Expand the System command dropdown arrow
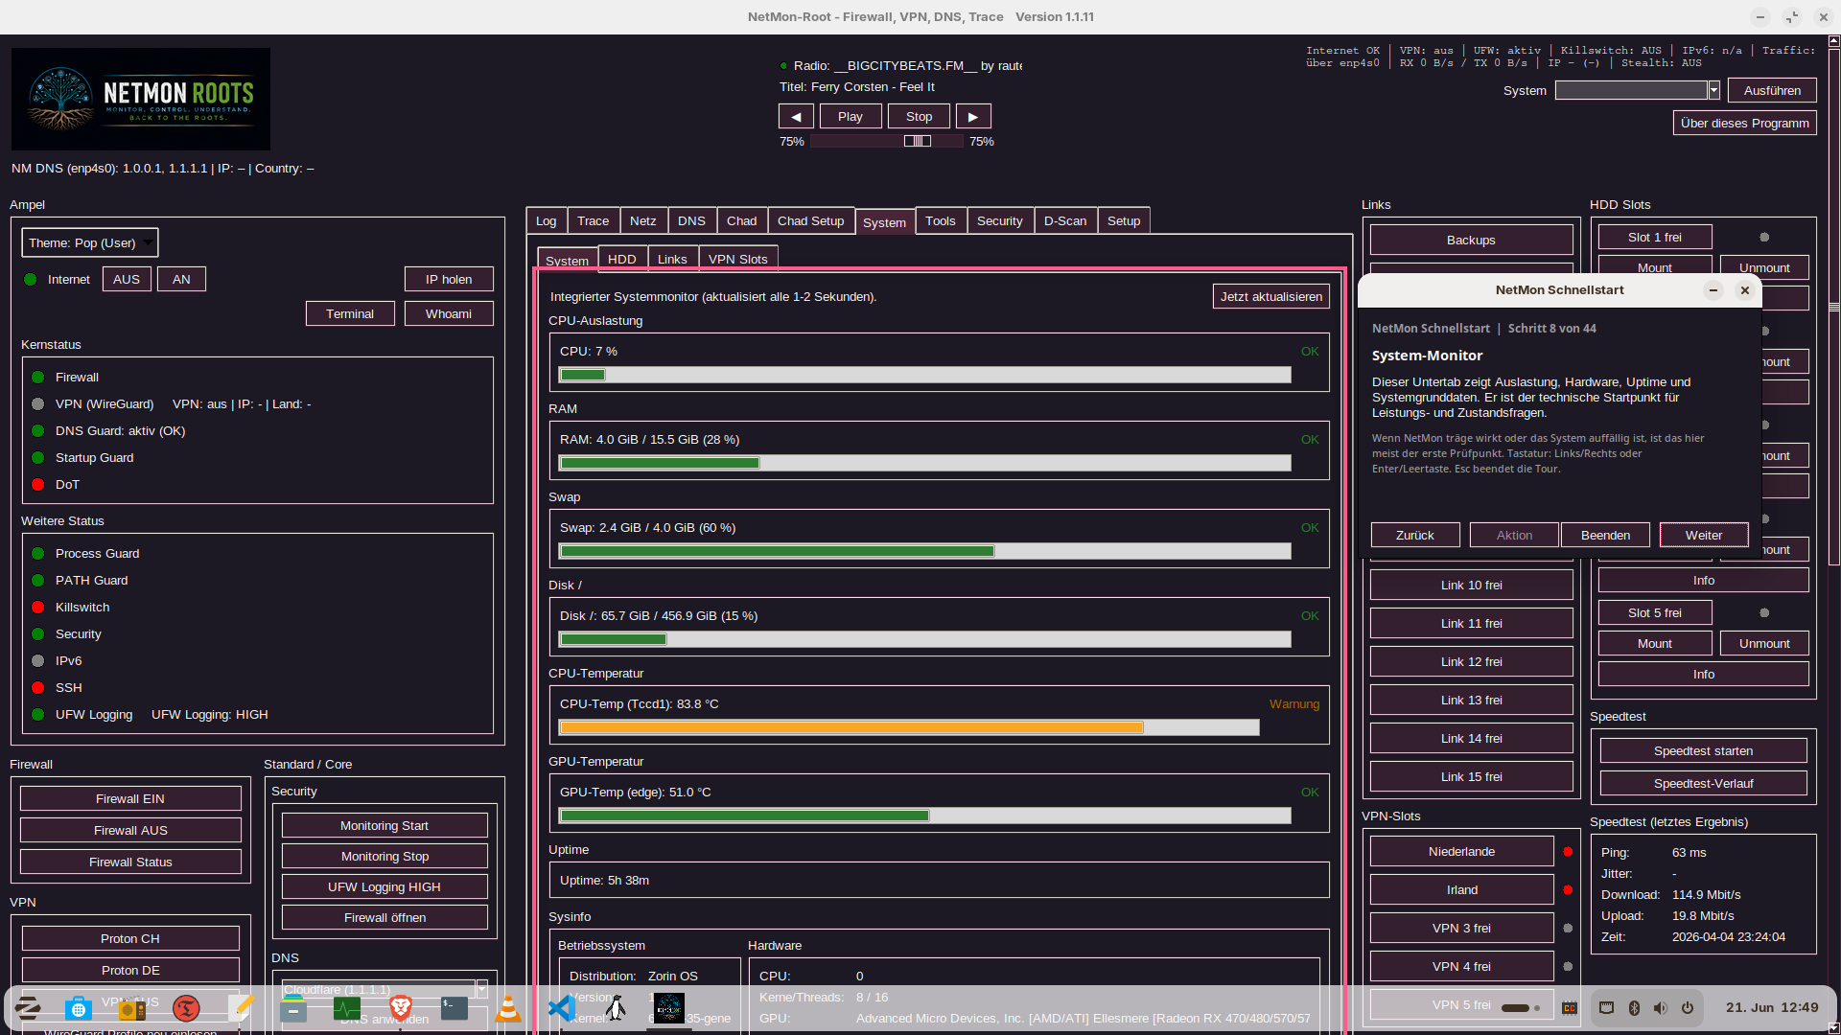Image resolution: width=1841 pixels, height=1035 pixels. coord(1713,90)
